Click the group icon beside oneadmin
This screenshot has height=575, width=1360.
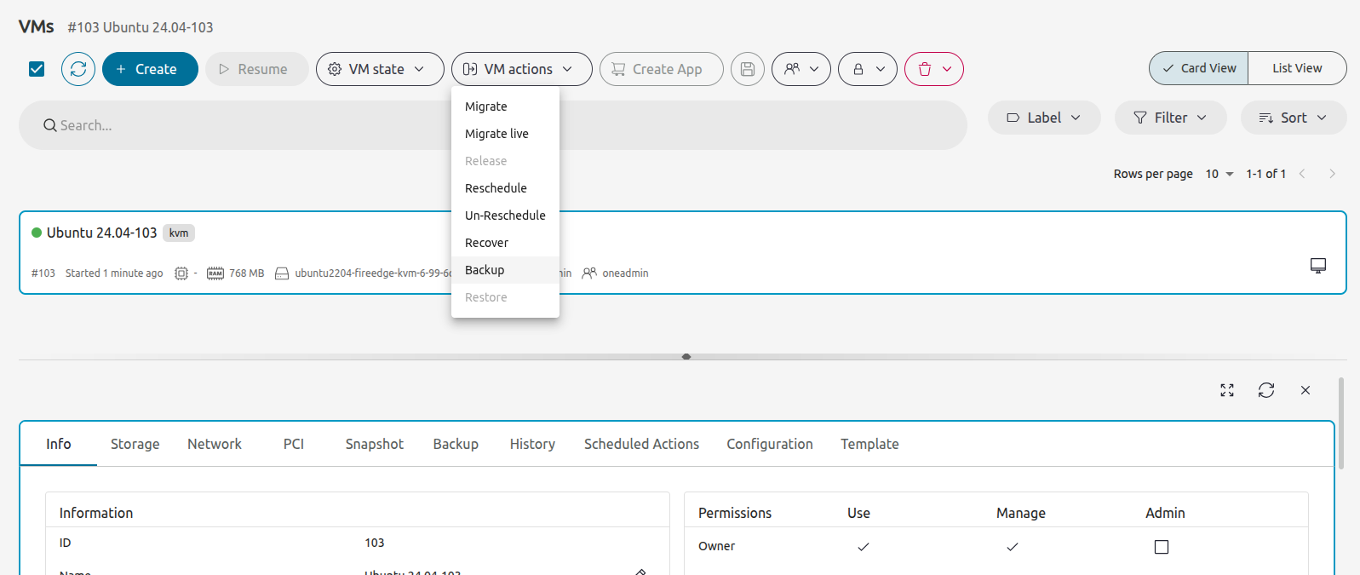pos(589,273)
